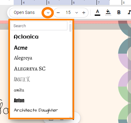Click the font Search field
Screen dimensions: 131x123
(39, 26)
